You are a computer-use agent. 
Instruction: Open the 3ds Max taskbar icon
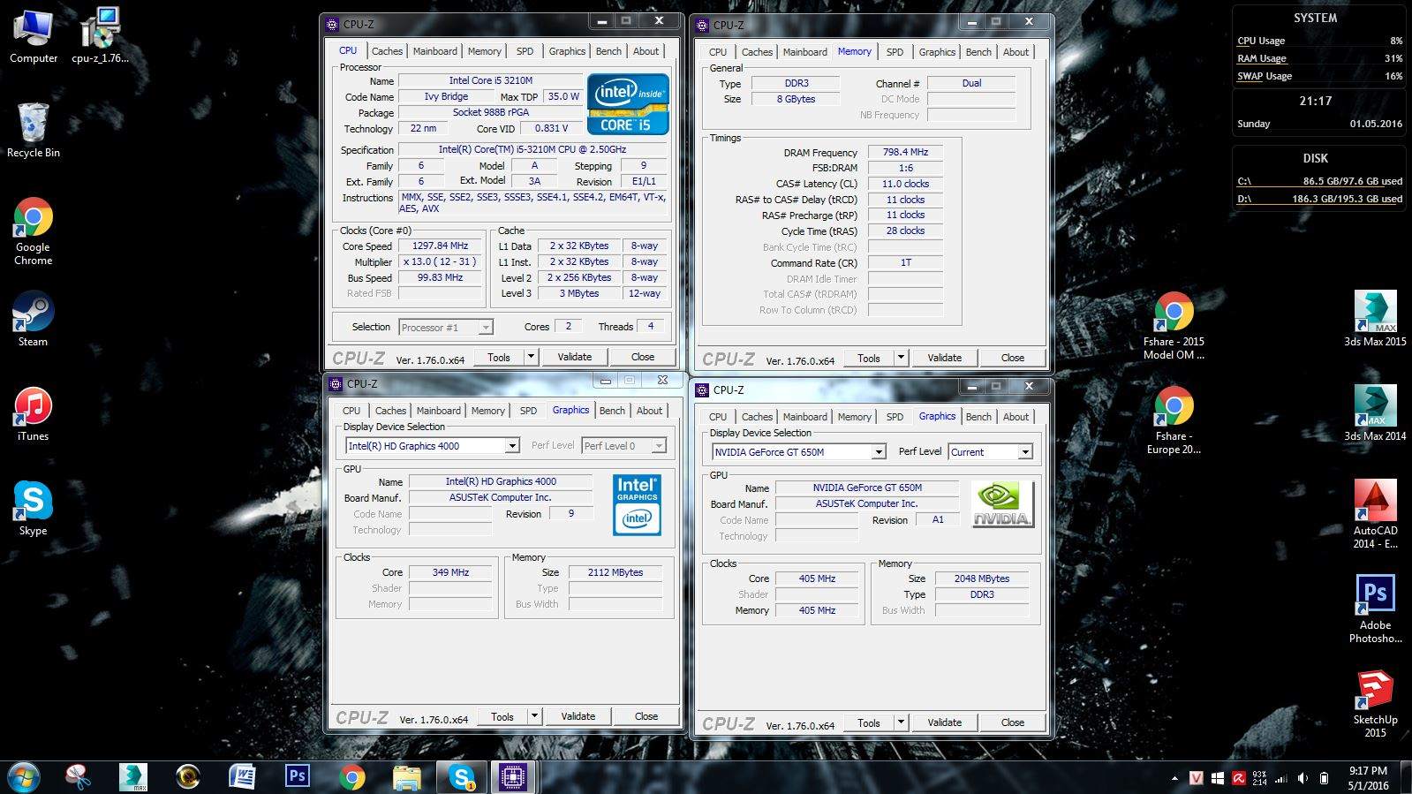[x=133, y=777]
